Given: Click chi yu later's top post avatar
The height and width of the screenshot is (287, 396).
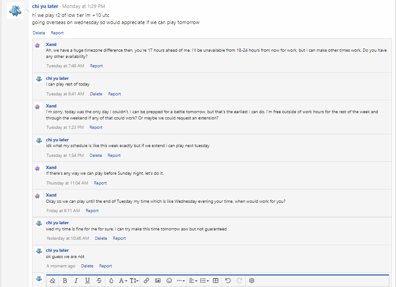Looking at the screenshot, I should click(x=15, y=11).
